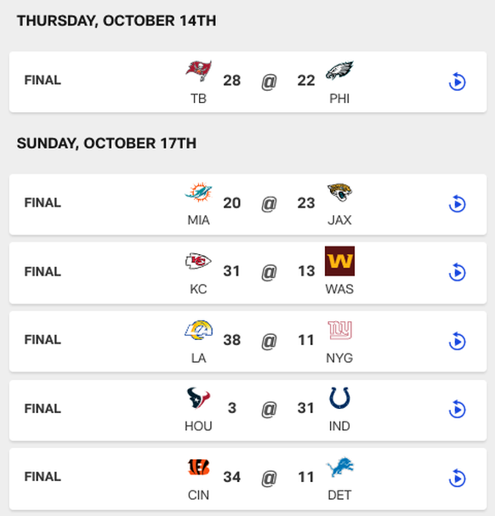Click the Miami Dolphins logo

(x=198, y=191)
